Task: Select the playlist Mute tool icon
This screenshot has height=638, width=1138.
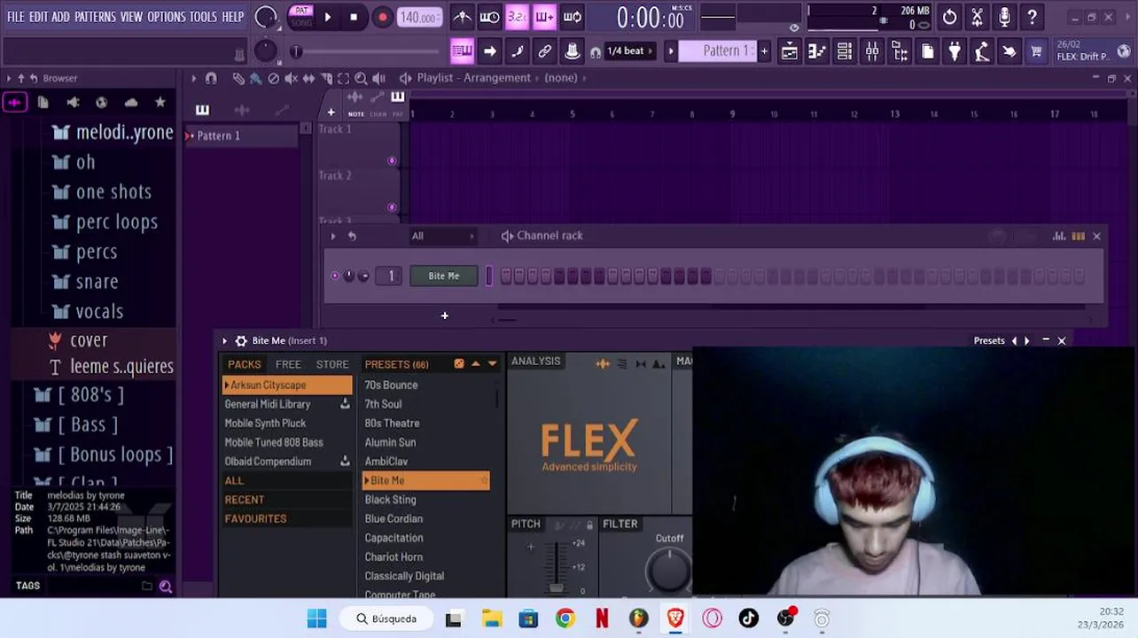Action: pyautogui.click(x=291, y=79)
